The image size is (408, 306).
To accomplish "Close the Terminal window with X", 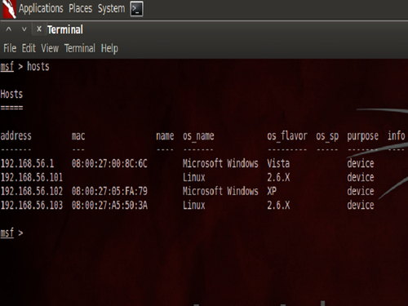I will point(39,29).
